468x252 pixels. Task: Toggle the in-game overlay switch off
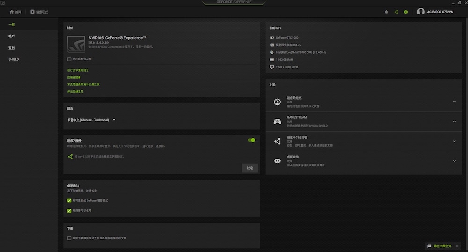(x=252, y=140)
